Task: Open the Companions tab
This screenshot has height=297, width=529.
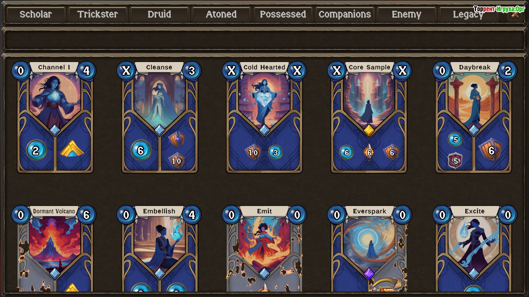Action: tap(345, 14)
